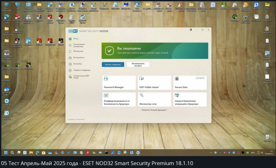Open the Сеть desktop icon
The image size is (276, 168).
(x=17, y=6)
